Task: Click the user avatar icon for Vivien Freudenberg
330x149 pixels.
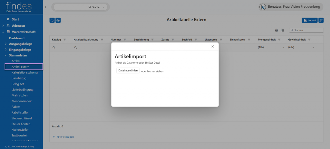Action: click(x=263, y=7)
